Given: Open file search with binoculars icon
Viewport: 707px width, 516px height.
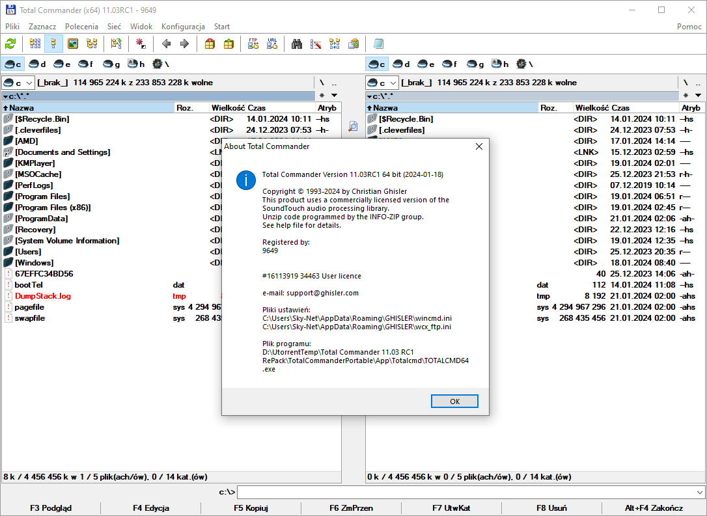Looking at the screenshot, I should pos(296,44).
